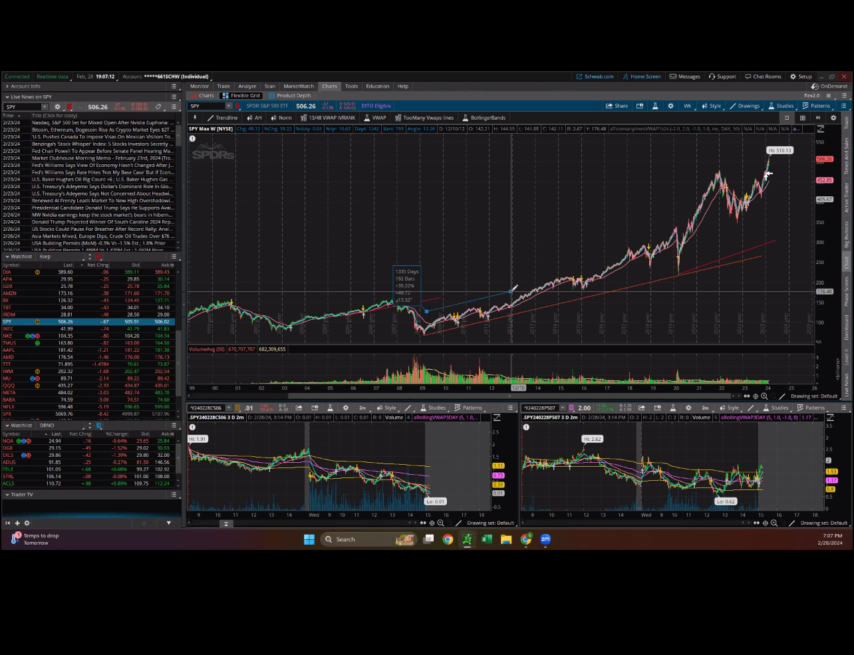Open Zoom from the Windows taskbar
The image size is (854, 655).
coord(545,539)
